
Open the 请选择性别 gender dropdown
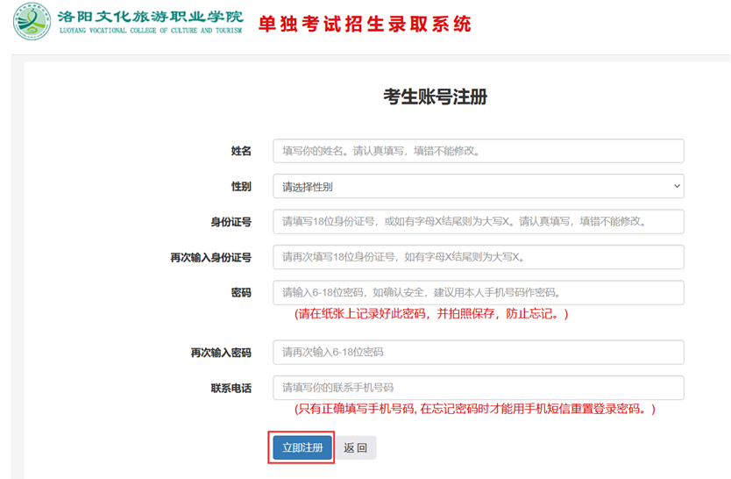478,186
